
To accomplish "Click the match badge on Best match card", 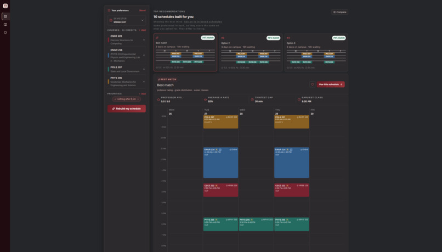I will point(208,37).
